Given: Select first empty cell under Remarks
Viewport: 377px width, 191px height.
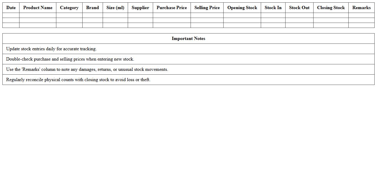Looking at the screenshot, I should tap(361, 15).
